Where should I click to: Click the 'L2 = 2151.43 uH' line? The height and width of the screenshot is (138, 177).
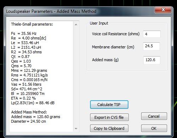click(x=26, y=47)
